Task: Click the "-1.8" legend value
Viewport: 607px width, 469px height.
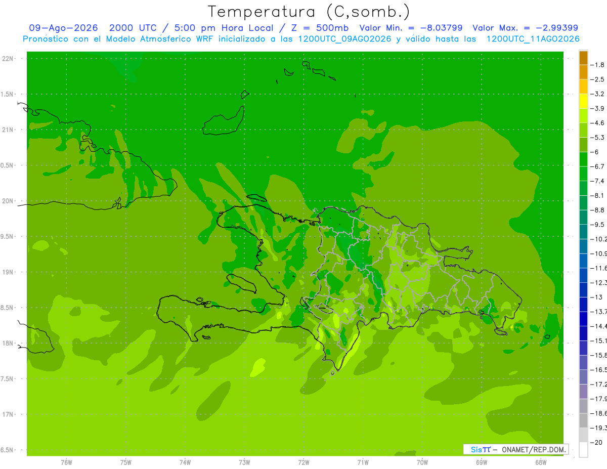Action: click(598, 65)
